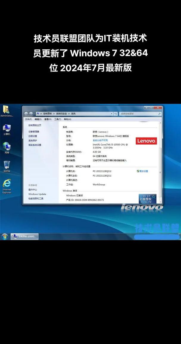Launch Internet Explorer from desktop
The width and height of the screenshot is (181, 344).
click(x=7, y=184)
